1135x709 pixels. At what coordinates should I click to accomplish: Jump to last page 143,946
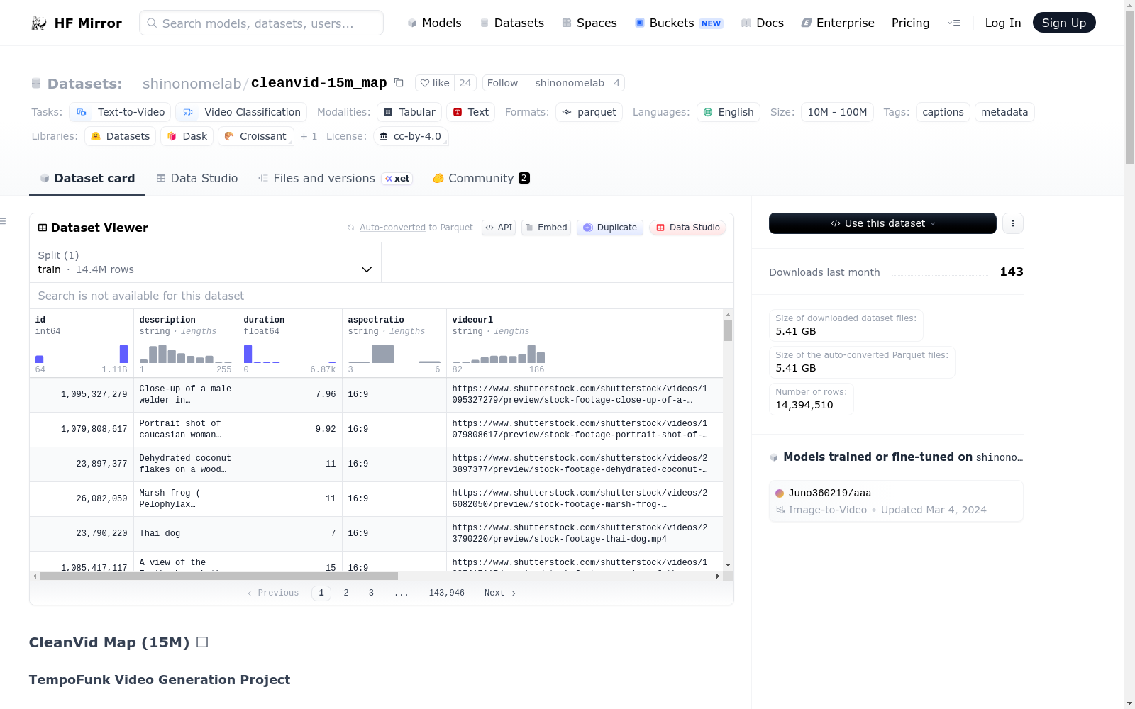tap(447, 593)
